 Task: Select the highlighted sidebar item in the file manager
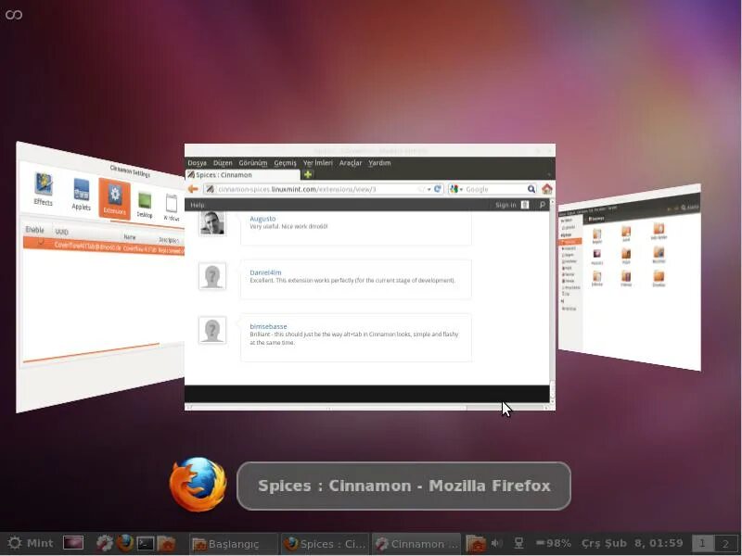[x=571, y=242]
